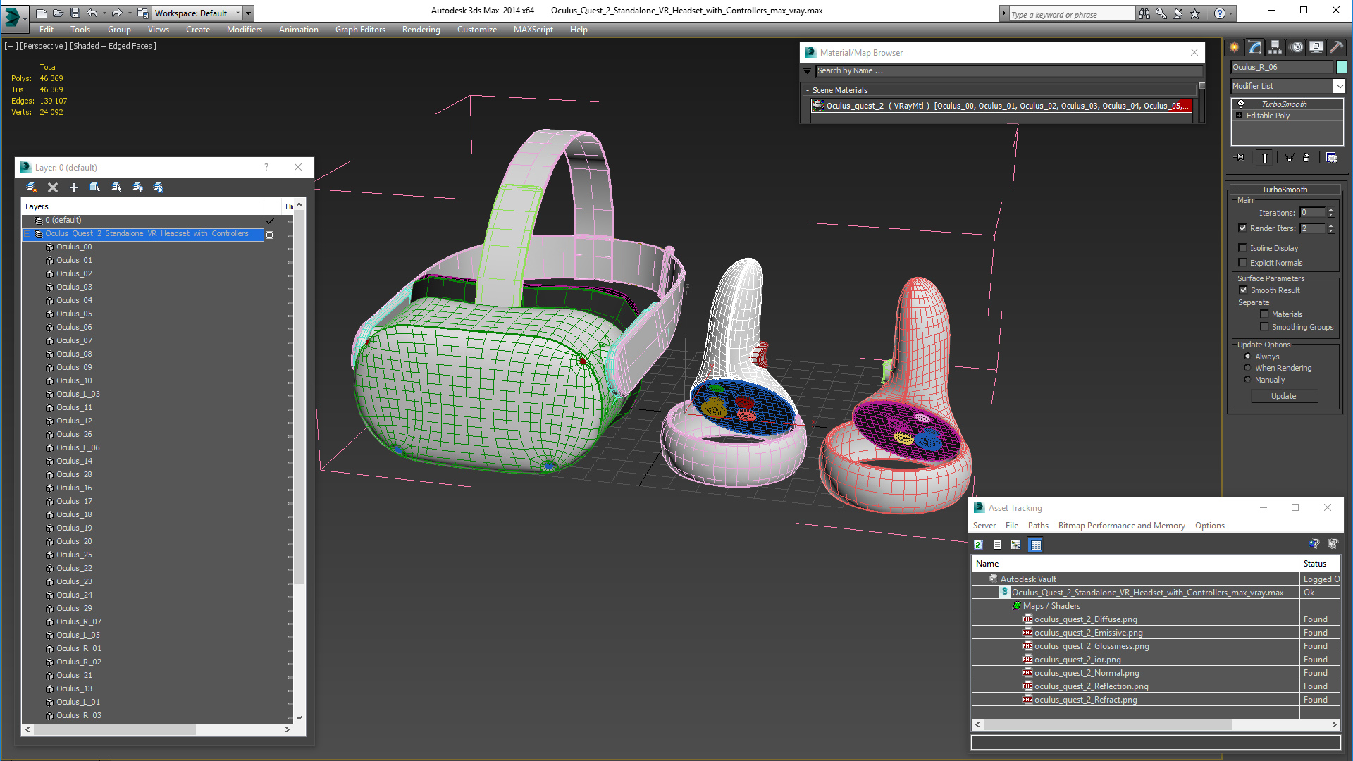Click Freeze all layers snowflake icon
Image resolution: width=1353 pixels, height=761 pixels.
(x=159, y=187)
